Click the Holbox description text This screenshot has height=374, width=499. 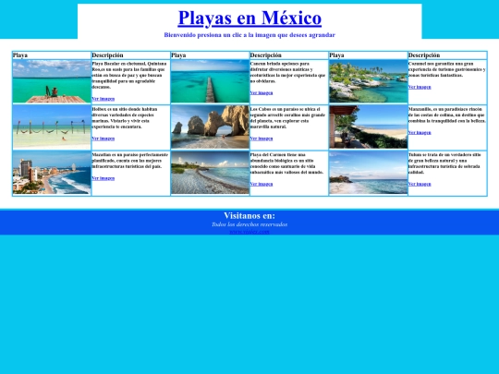coord(125,118)
